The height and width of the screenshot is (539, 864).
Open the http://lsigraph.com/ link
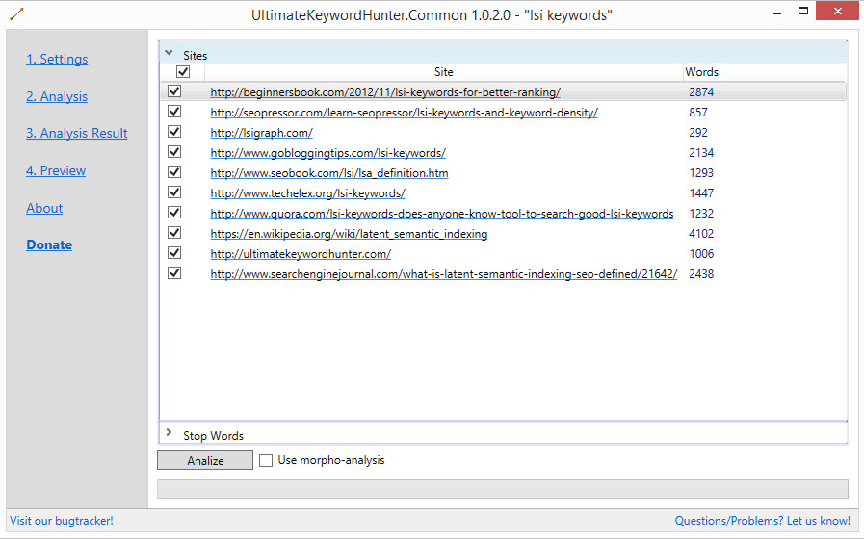pyautogui.click(x=261, y=133)
